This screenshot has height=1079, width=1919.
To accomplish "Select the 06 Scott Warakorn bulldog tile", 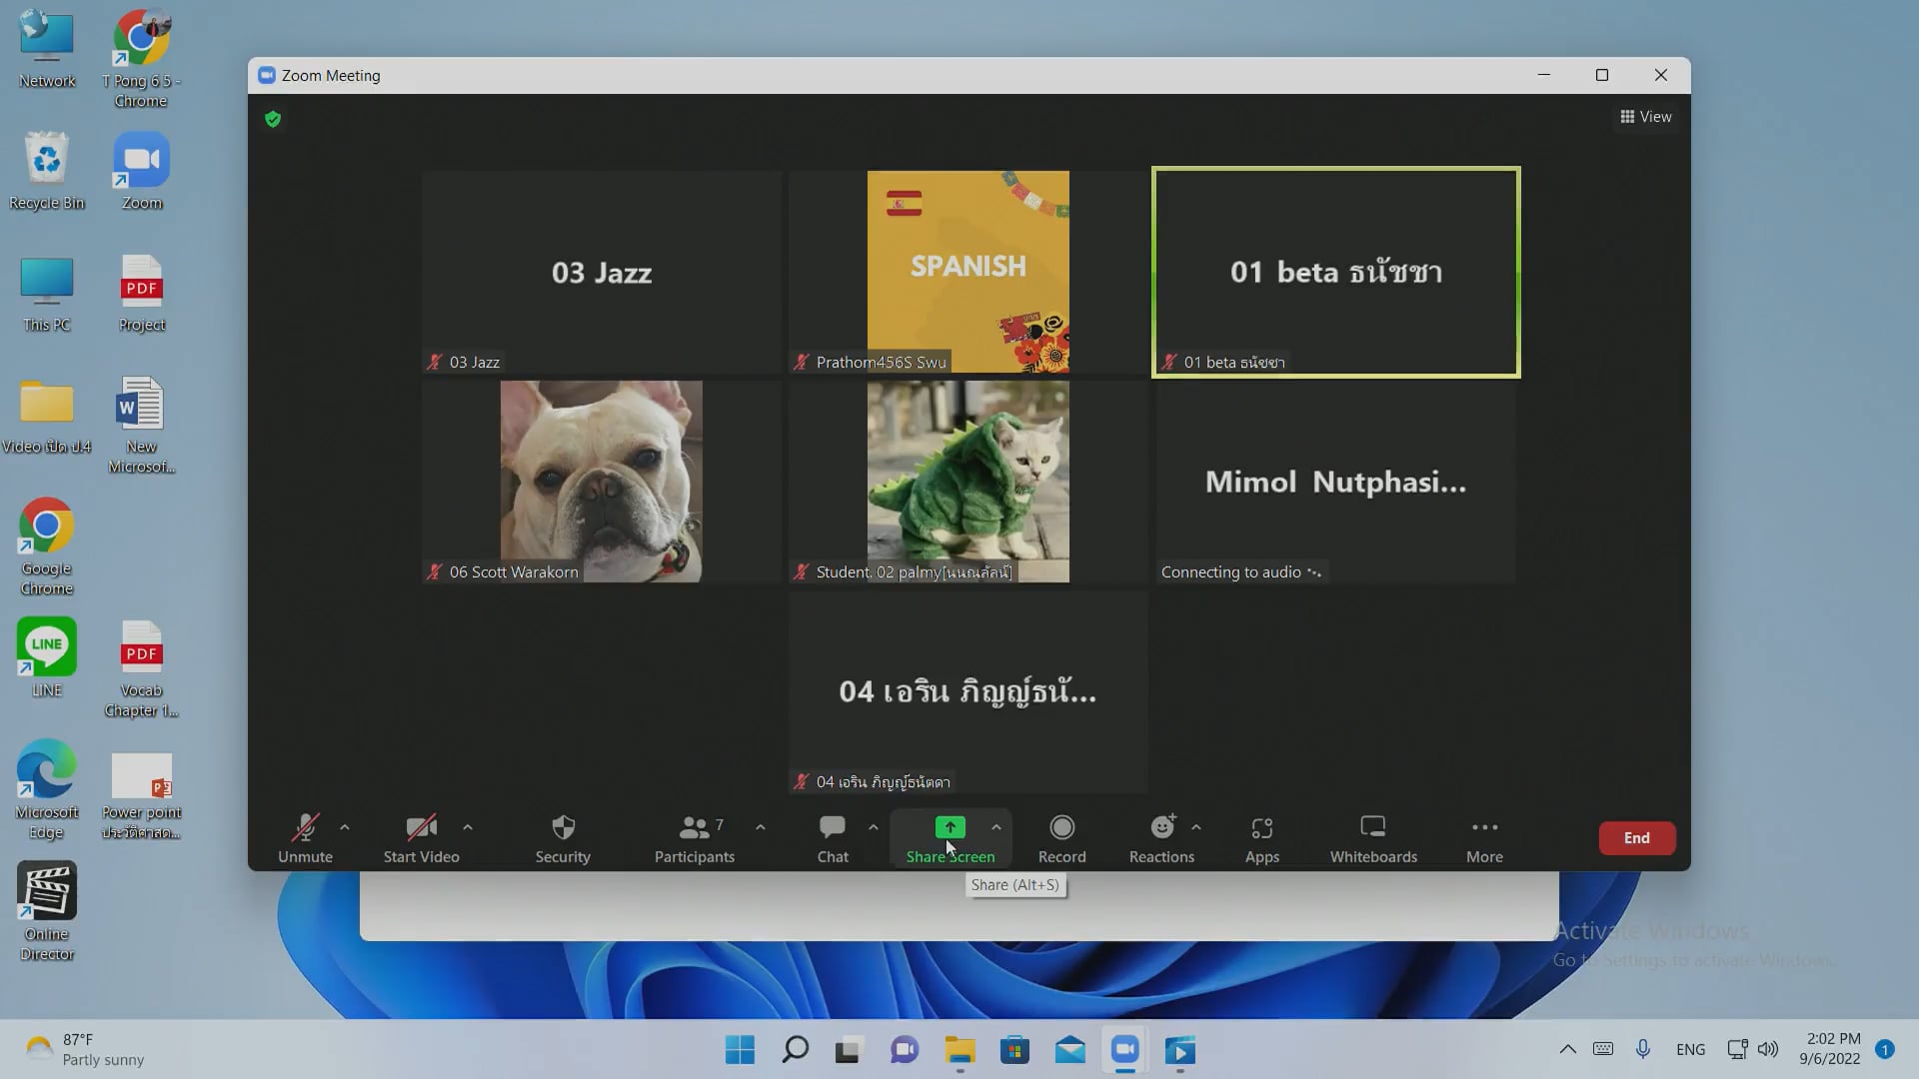I will [x=602, y=482].
